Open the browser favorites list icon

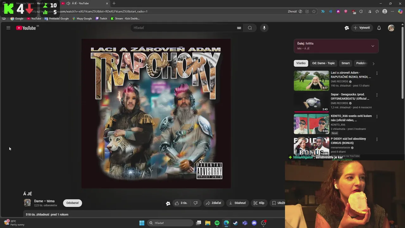coord(377,11)
